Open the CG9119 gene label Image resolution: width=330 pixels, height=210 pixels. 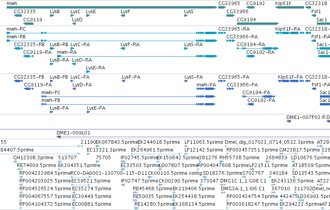tap(33, 19)
